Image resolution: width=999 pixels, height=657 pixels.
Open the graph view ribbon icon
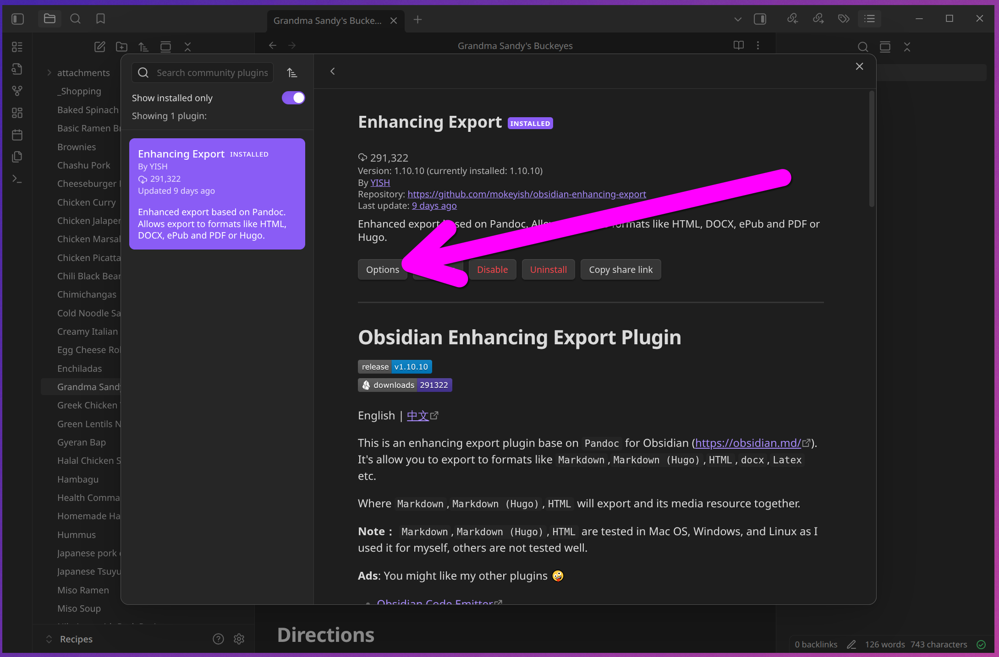(x=17, y=91)
